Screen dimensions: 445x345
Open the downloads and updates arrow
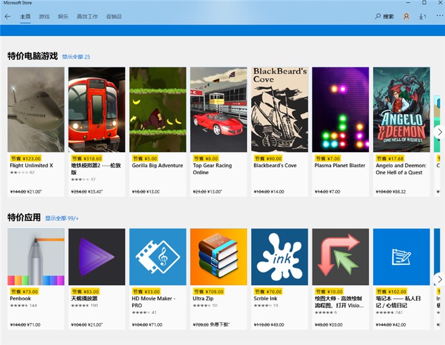422,17
